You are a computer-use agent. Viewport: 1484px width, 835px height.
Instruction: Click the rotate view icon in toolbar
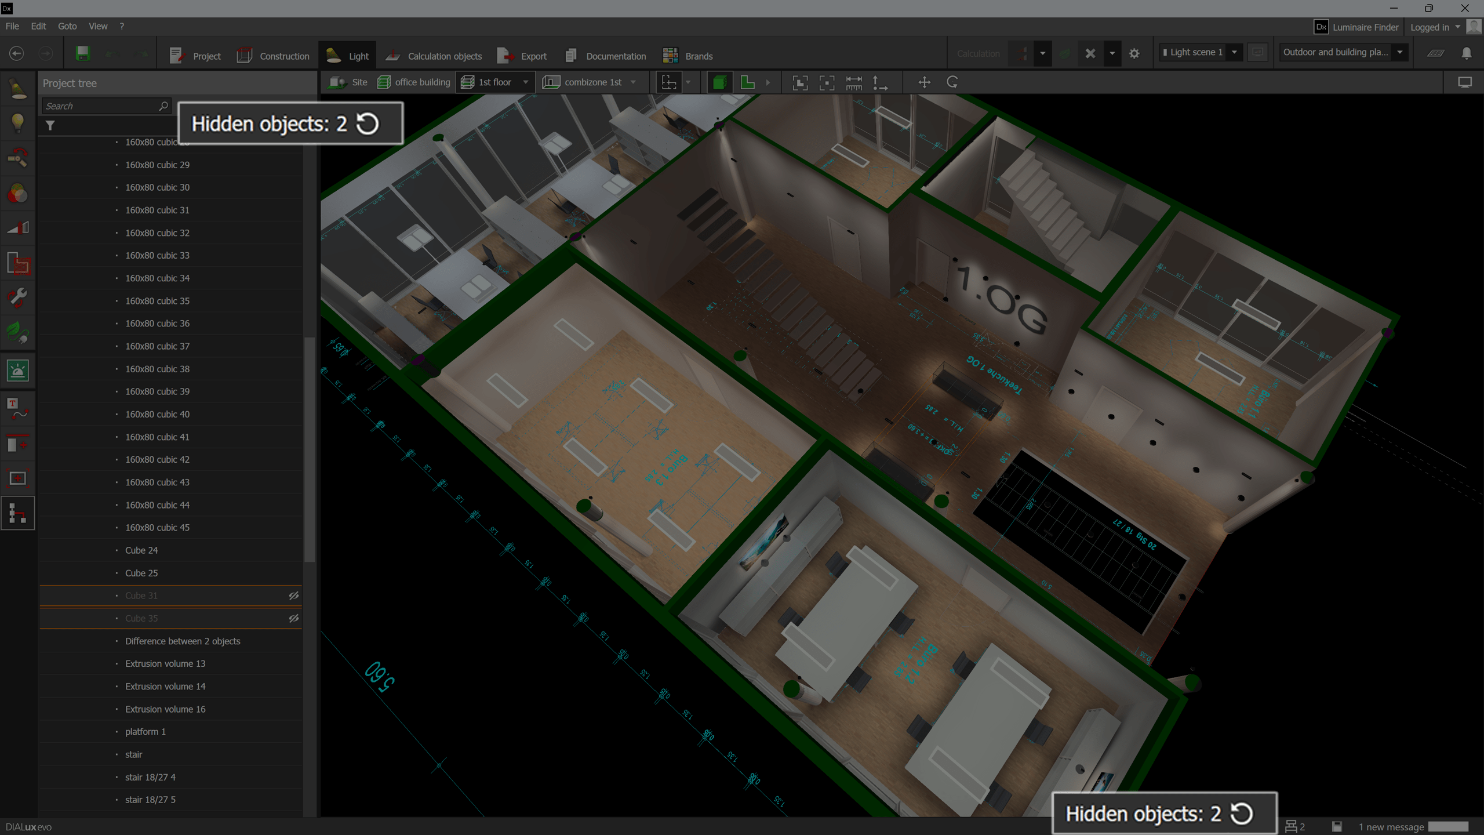pos(952,82)
